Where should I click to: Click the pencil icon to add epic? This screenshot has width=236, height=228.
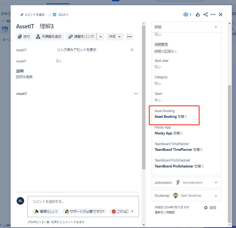pyautogui.click(x=22, y=15)
